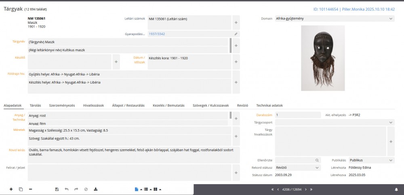Open notifications bell icon
The width and height of the screenshot is (404, 195).
tap(396, 189)
